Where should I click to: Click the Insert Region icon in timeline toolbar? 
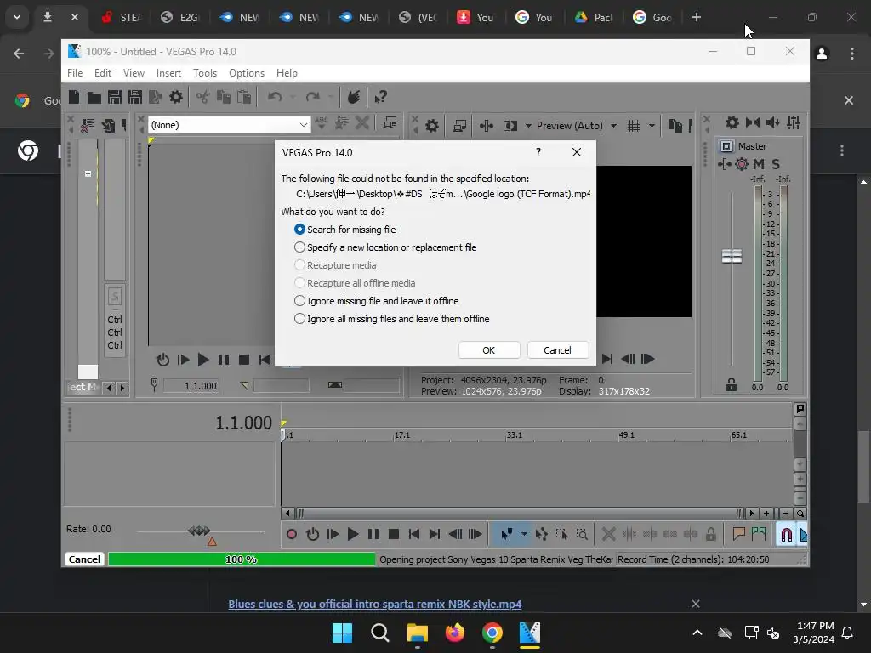coord(758,534)
